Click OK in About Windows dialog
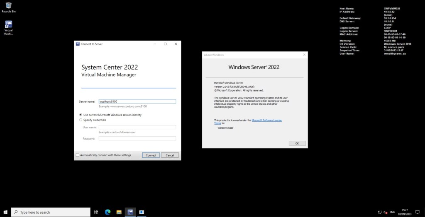425x217 pixels. coord(297,143)
